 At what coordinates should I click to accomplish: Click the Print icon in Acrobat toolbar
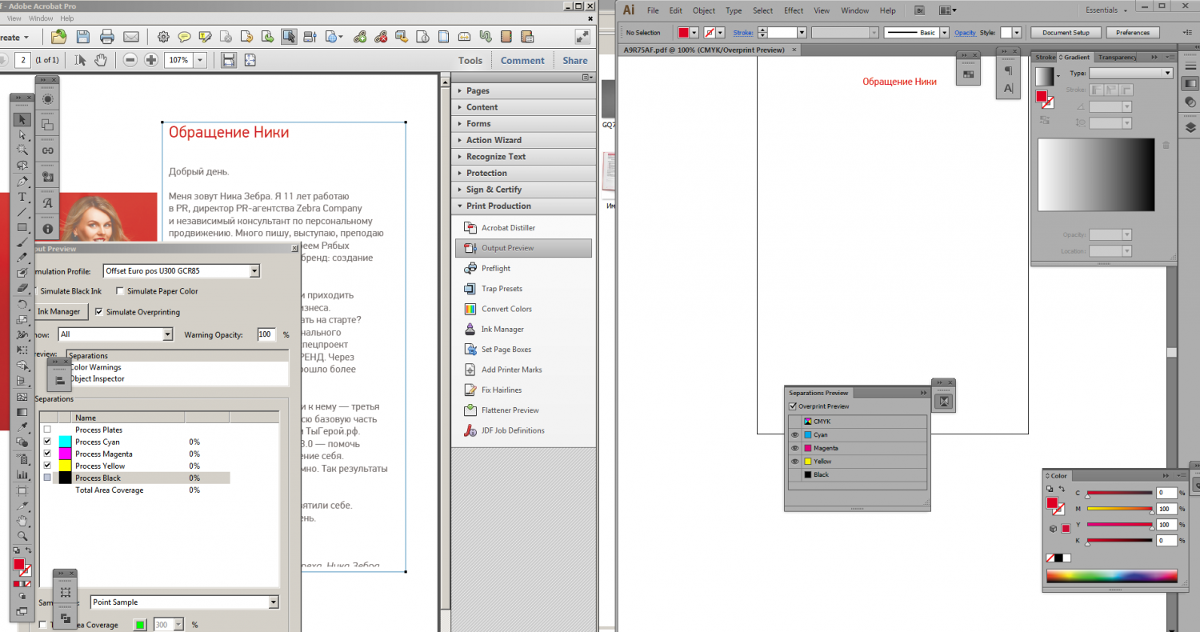point(106,37)
